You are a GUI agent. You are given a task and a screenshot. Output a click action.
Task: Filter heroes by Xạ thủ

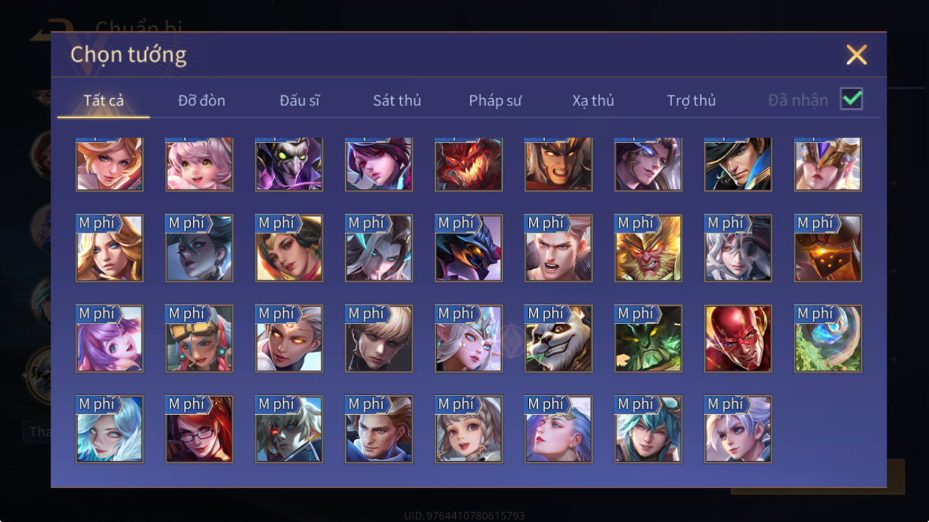[x=593, y=100]
